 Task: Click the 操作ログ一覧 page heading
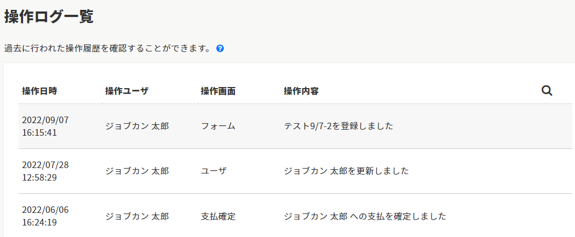coord(49,16)
